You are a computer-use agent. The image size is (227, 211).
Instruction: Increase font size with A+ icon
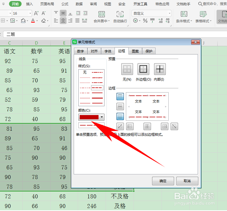tap(36, 13)
